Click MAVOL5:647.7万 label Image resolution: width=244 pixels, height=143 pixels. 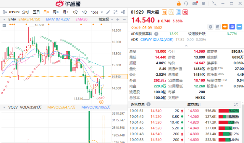(61, 107)
